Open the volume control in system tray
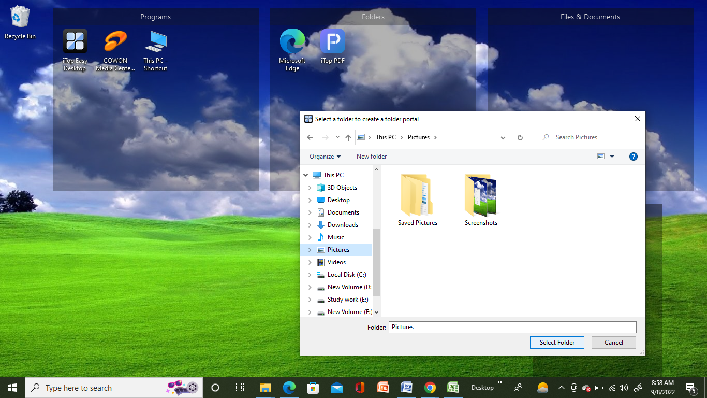This screenshot has width=707, height=398. point(624,388)
